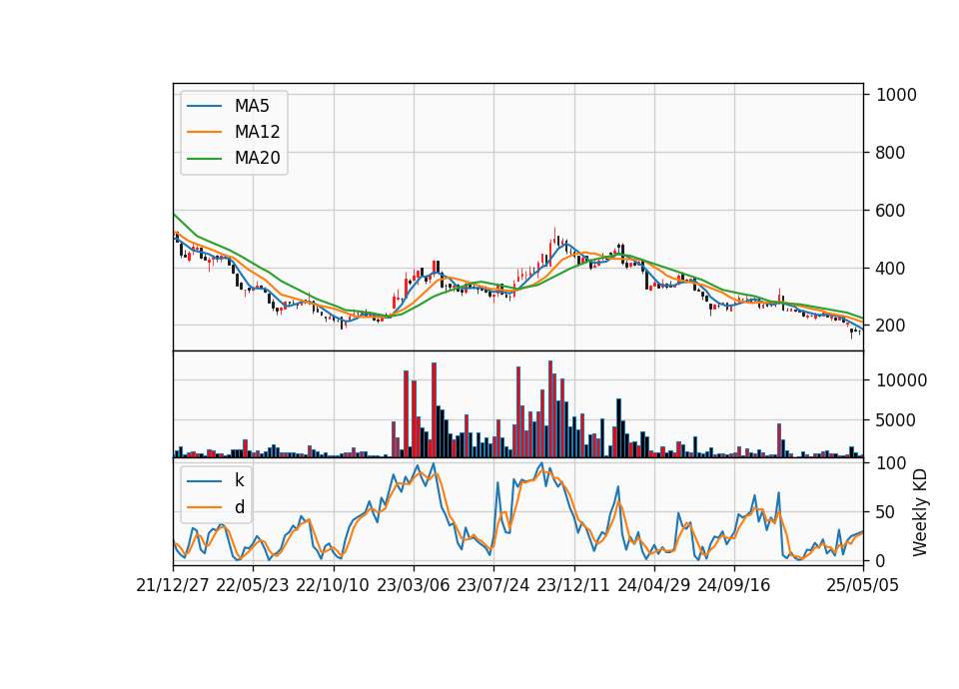
Task: Click the 0 tick label on KD axis
Action: point(881,560)
